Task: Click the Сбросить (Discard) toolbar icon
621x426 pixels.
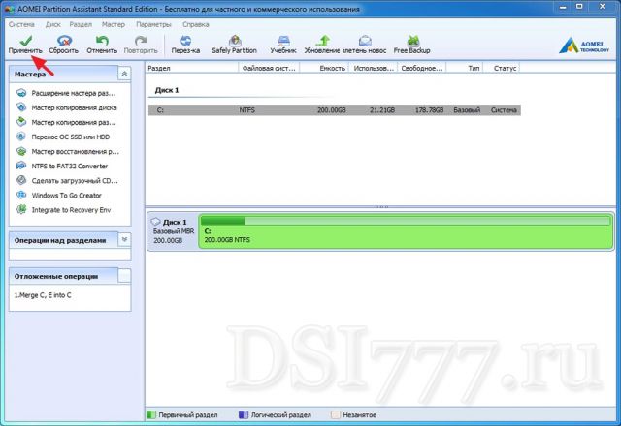Action: point(64,40)
